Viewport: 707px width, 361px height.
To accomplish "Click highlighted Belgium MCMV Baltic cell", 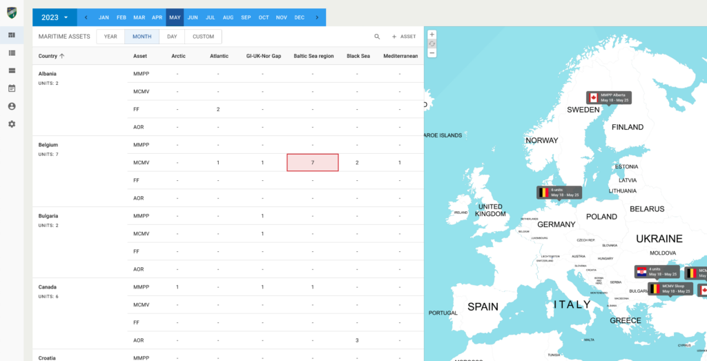I will (x=312, y=162).
